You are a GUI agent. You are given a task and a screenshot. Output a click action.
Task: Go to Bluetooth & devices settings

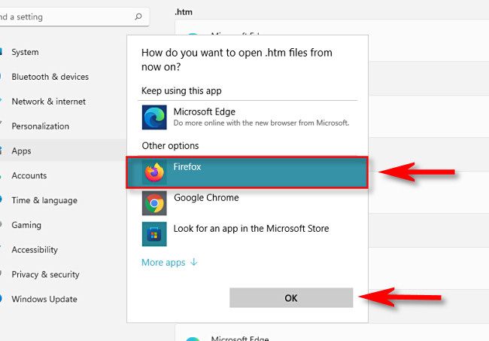(50, 77)
